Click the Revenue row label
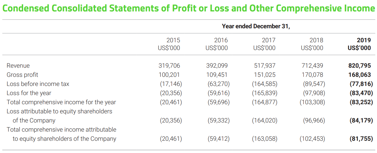The height and width of the screenshot is (153, 377). pyautogui.click(x=18, y=66)
